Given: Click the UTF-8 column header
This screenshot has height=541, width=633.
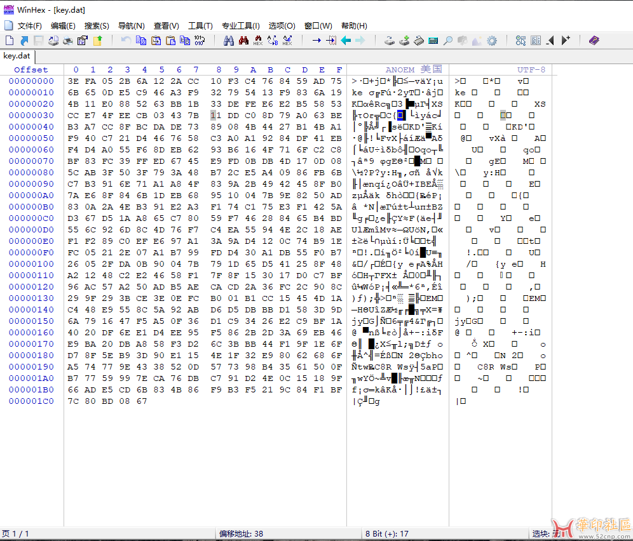Looking at the screenshot, I should tap(531, 70).
